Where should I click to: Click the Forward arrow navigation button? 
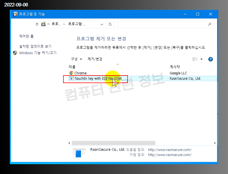pyautogui.click(x=25, y=24)
